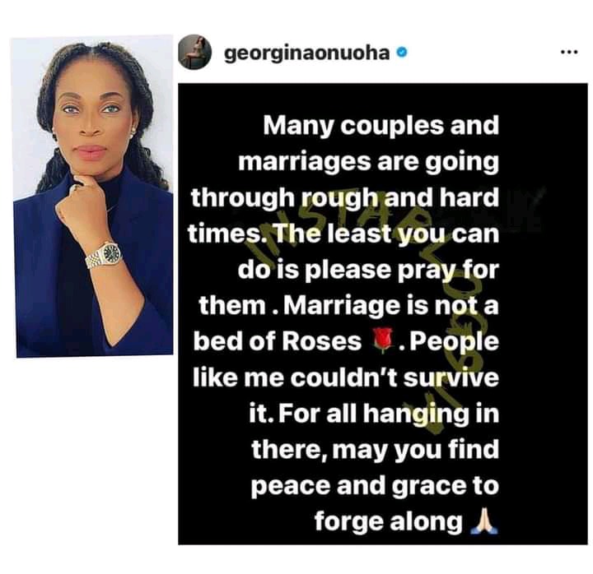This screenshot has width=593, height=574.
Task: Click the 'For all hanging in' line
Action: (389, 414)
